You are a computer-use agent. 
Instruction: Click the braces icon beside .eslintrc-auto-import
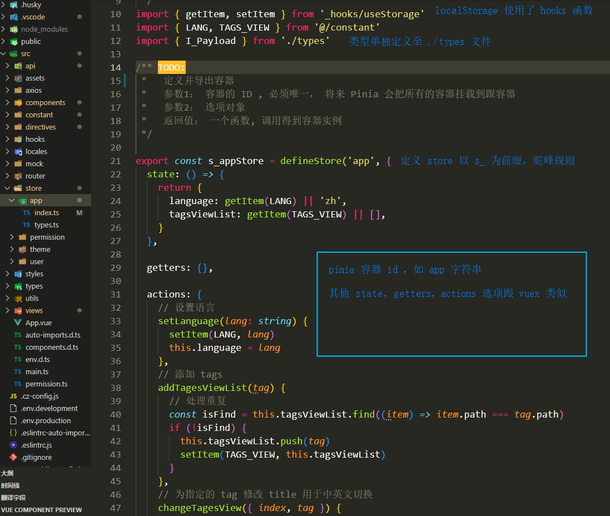(x=13, y=433)
